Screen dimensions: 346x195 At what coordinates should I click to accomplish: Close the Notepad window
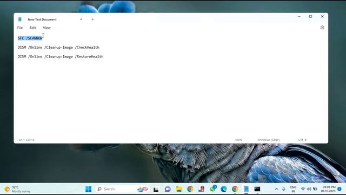[322, 17]
